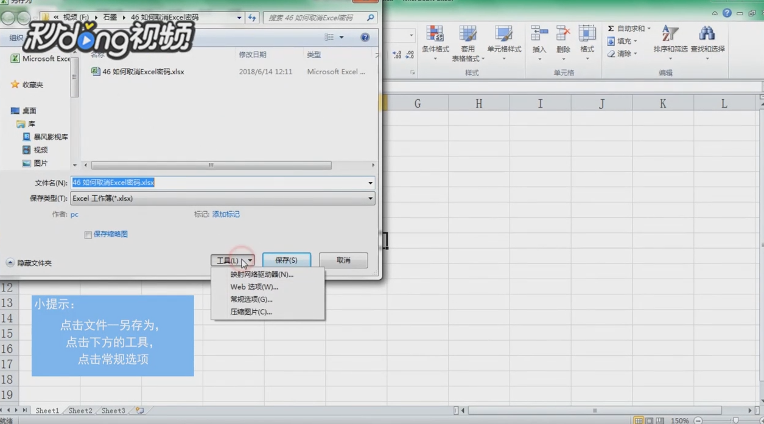Switch to Page Layout view in the status bar
Image resolution: width=764 pixels, height=424 pixels.
[650, 420]
